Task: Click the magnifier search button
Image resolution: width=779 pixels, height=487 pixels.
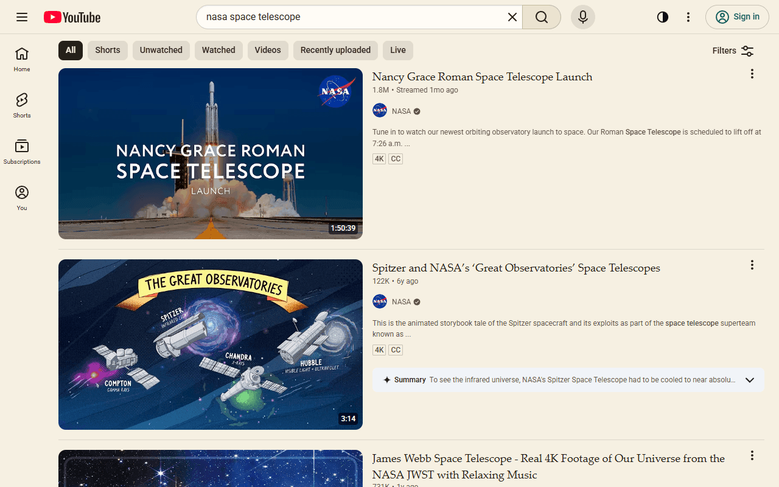Action: 542,17
